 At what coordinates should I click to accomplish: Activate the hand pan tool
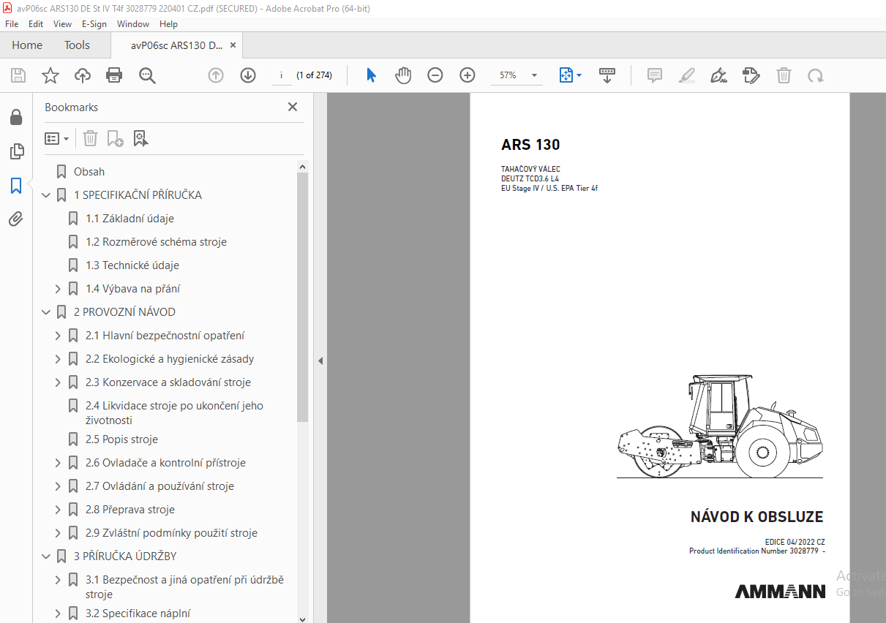click(403, 75)
